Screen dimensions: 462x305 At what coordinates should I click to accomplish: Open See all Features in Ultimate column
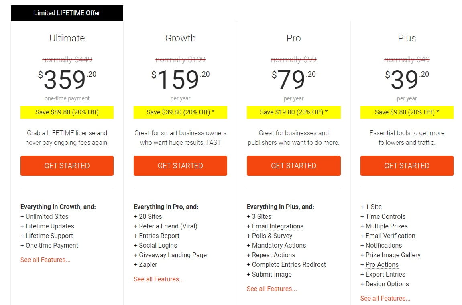45,260
